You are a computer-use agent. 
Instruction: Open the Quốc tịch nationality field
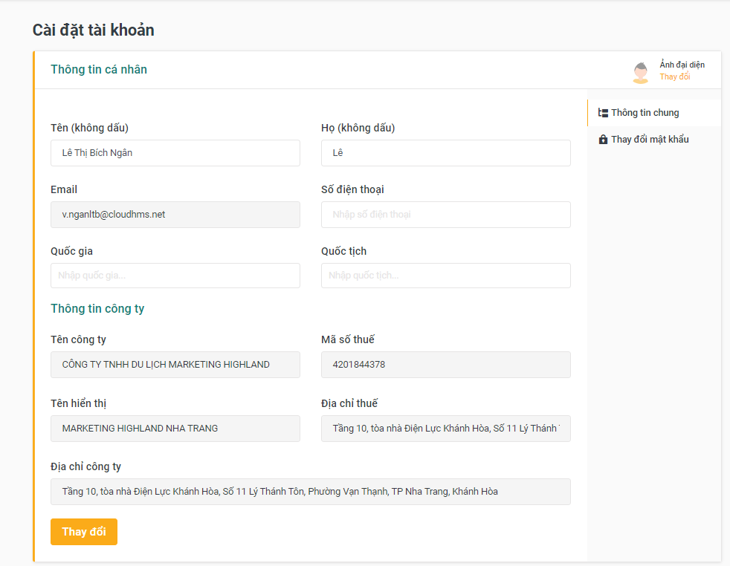click(x=446, y=276)
